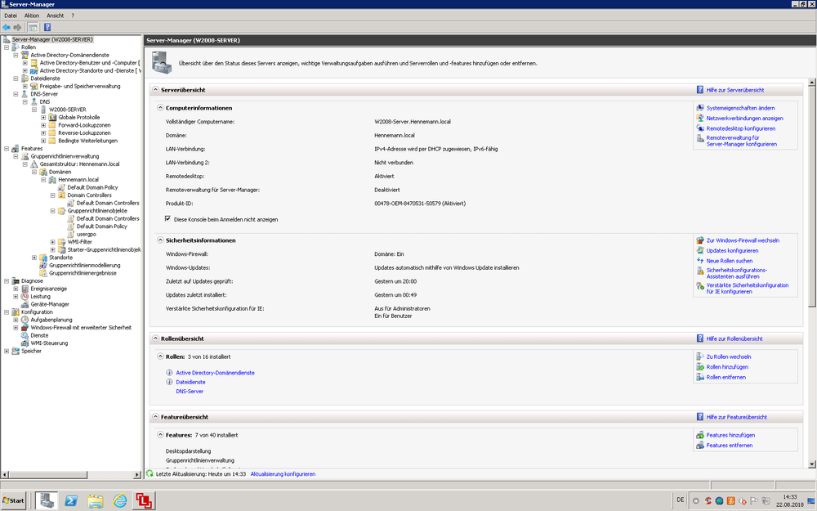
Task: Collapse the Computerinformationen section
Action: (x=160, y=108)
